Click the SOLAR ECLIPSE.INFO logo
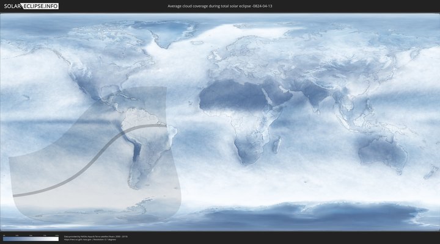Screen dimensions: 440x244 (x=29, y=5)
